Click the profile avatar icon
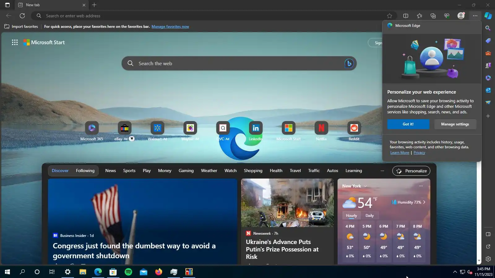 (461, 16)
